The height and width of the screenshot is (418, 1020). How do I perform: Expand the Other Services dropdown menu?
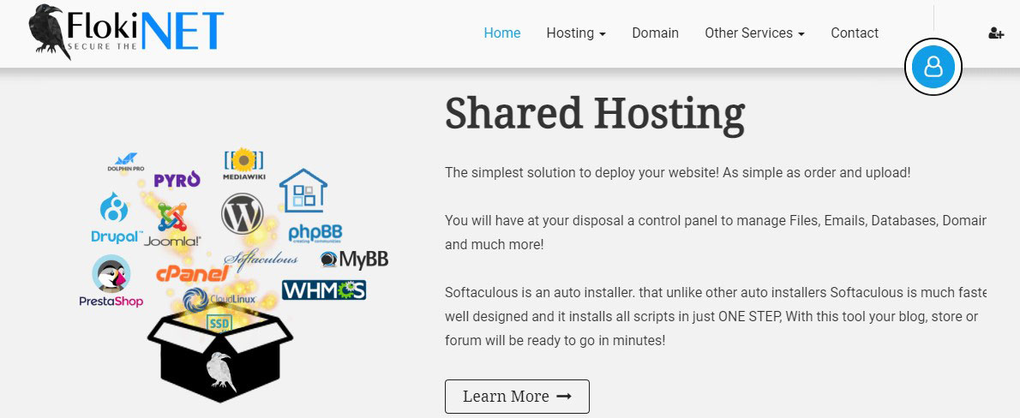coord(754,33)
